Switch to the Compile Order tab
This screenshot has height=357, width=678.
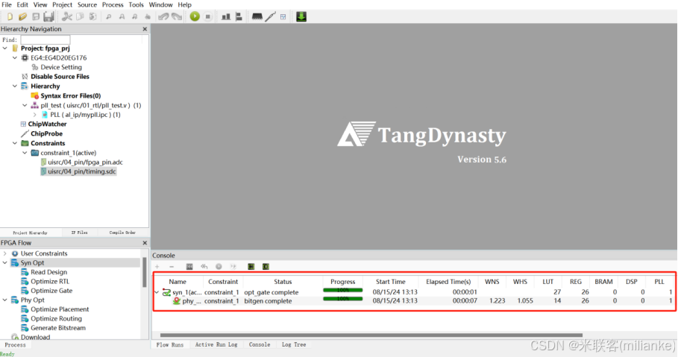pyautogui.click(x=122, y=233)
